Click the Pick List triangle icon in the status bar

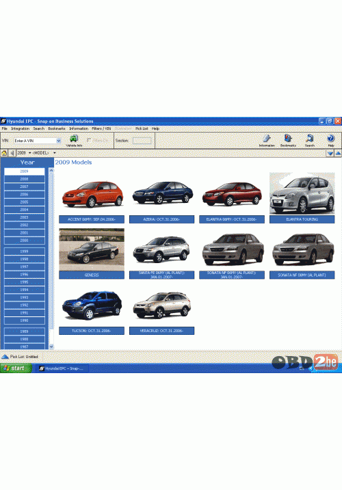tap(5, 357)
